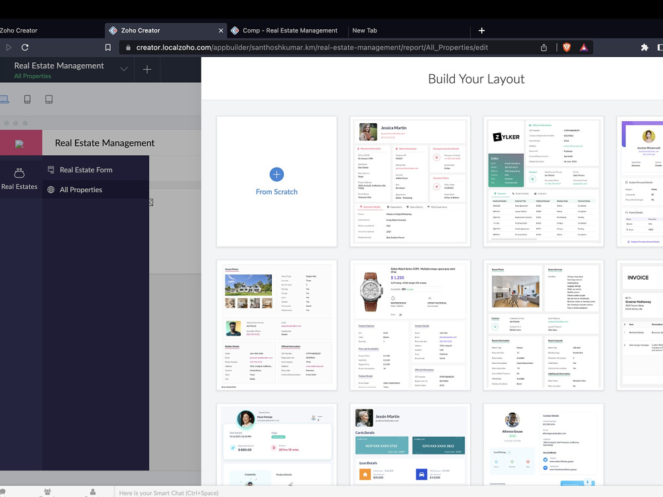This screenshot has width=663, height=497.
Task: Open the extensions puzzle icon
Action: 644,47
